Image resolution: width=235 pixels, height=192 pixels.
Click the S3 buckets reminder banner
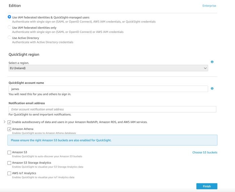pos(112,140)
